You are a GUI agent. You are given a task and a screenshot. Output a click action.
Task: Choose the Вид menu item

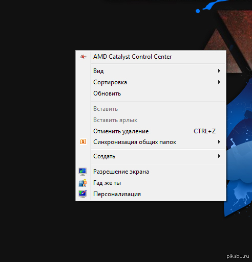(x=151, y=71)
